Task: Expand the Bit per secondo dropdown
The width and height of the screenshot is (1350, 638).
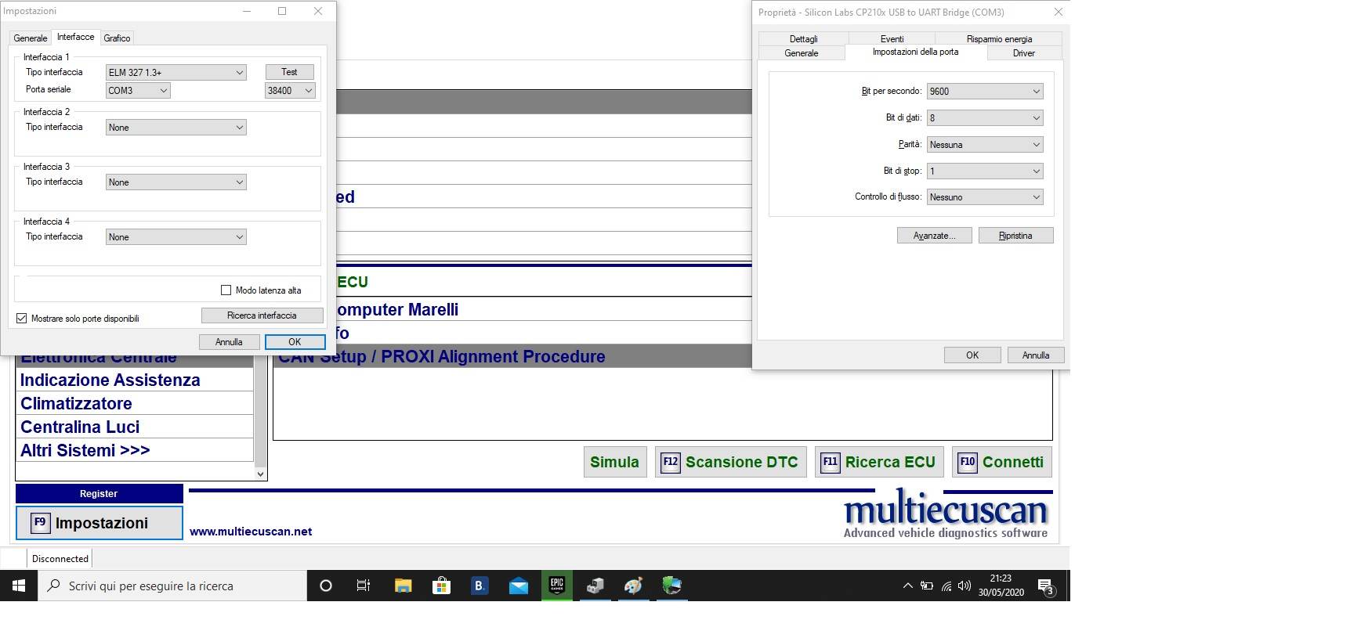Action: pyautogui.click(x=985, y=91)
